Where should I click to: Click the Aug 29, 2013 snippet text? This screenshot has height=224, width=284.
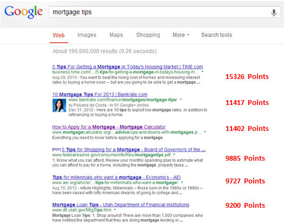pos(126,80)
